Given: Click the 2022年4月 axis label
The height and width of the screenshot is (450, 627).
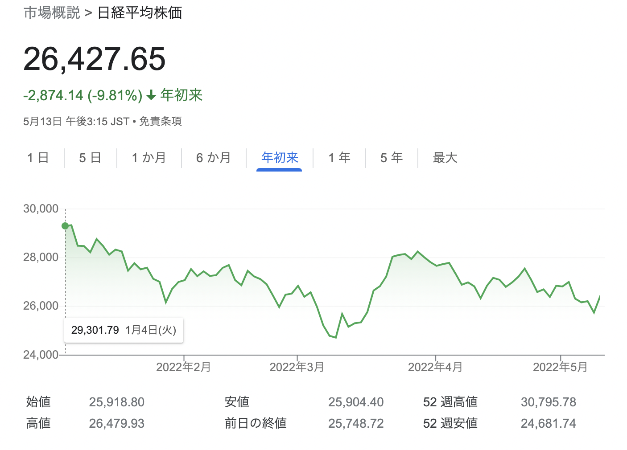Looking at the screenshot, I should click(x=435, y=367).
